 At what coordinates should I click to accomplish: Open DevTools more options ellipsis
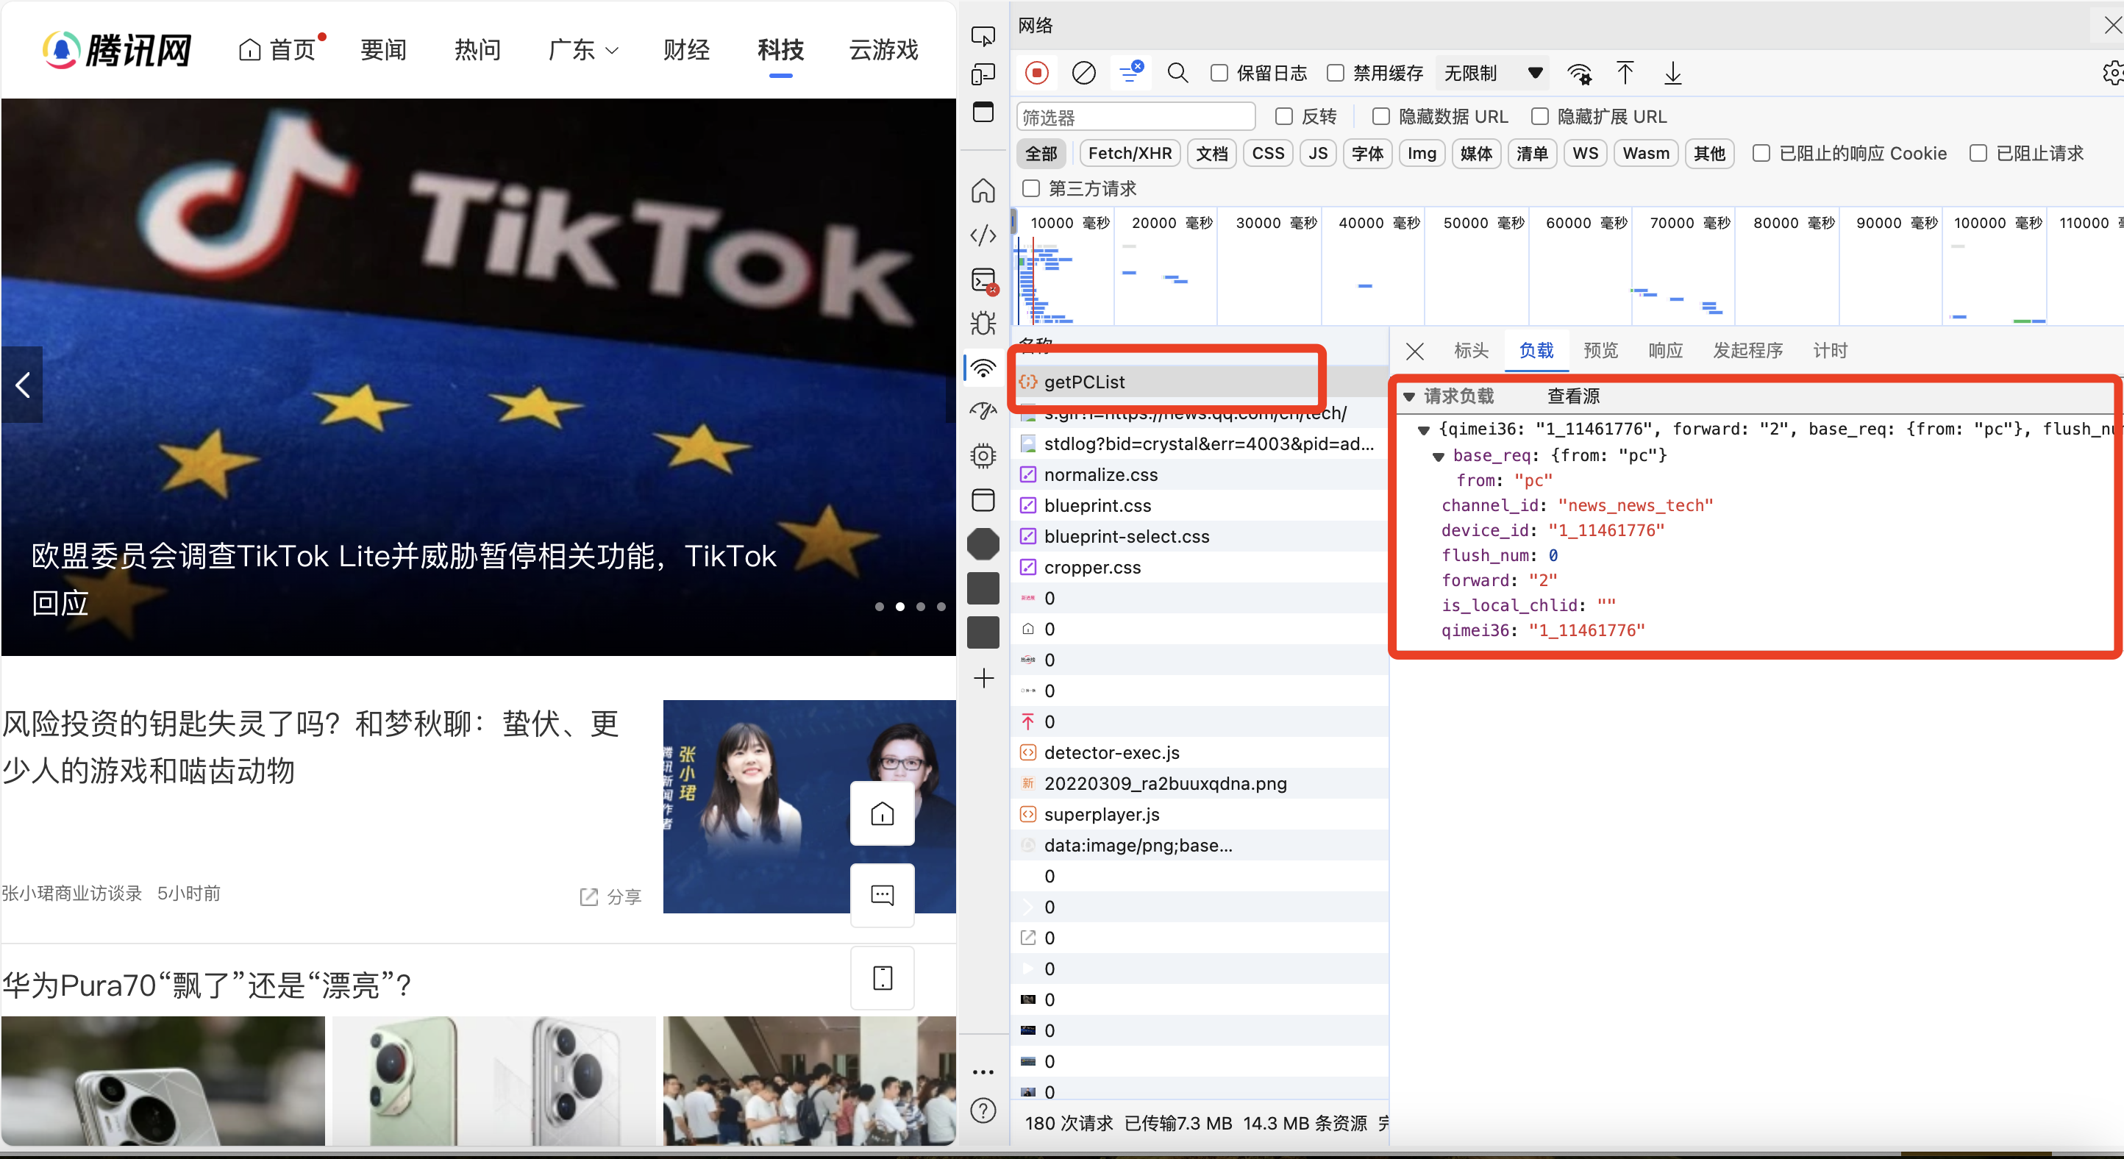(x=983, y=1071)
